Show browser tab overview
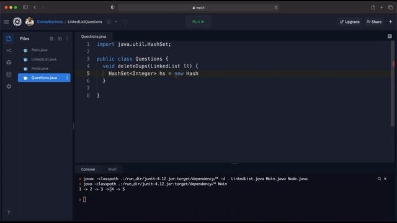 coord(390,7)
